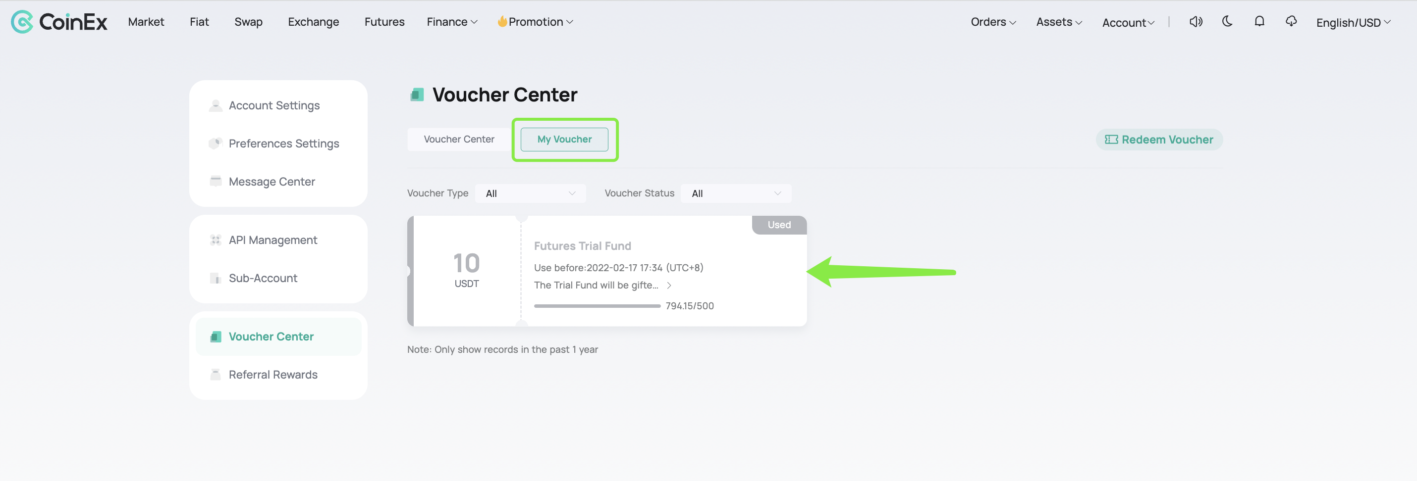Click the Promotion flame icon
This screenshot has width=1417, height=481.
click(502, 21)
